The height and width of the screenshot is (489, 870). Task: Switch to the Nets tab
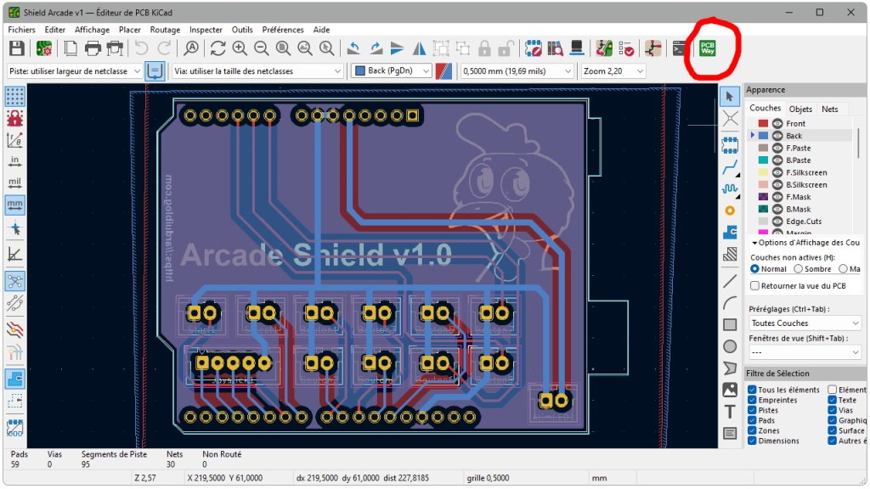pos(831,109)
